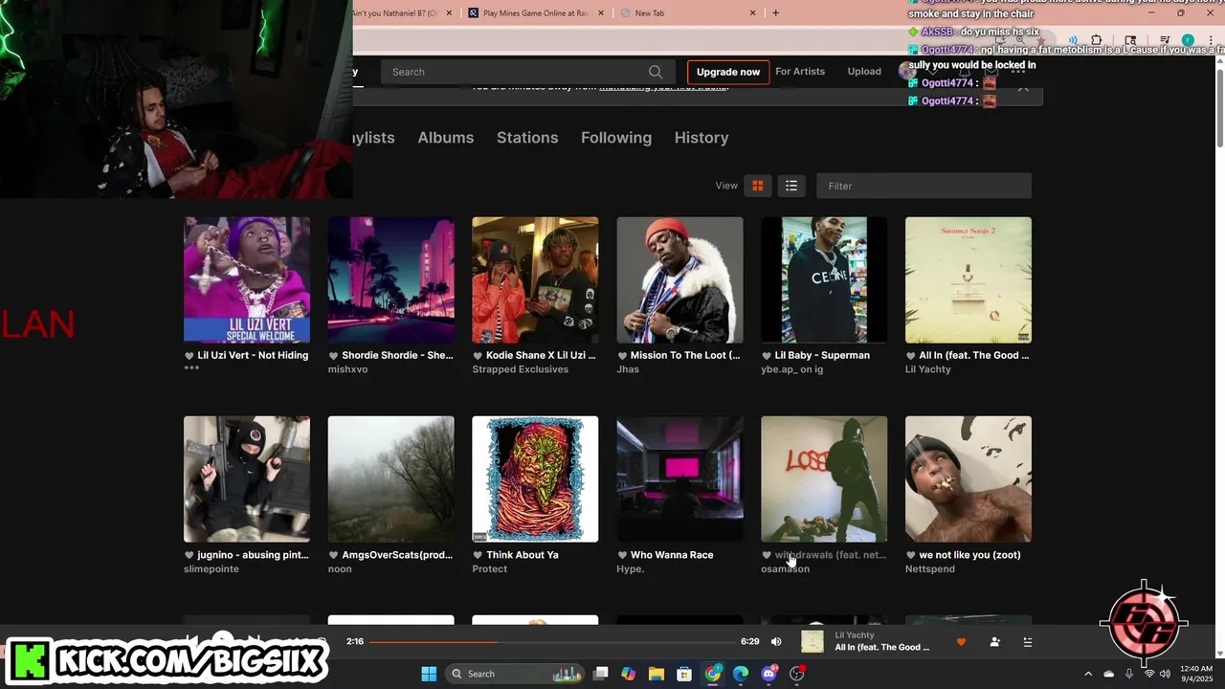Open Windows Start menu
Viewport: 1225px width, 689px height.
[x=429, y=674]
